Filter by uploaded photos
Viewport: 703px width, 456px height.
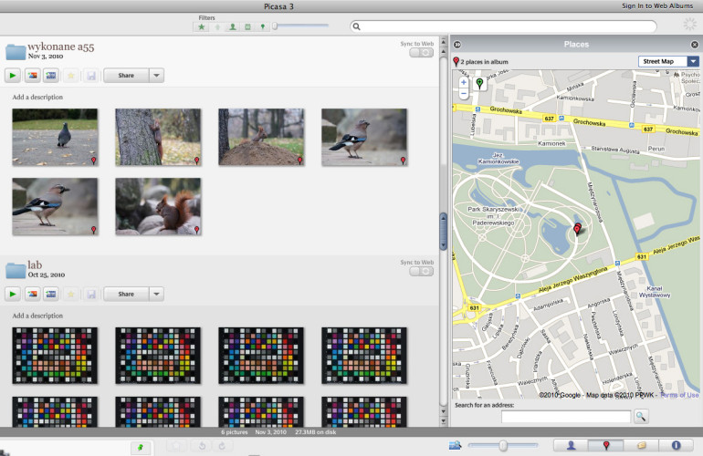[x=217, y=26]
